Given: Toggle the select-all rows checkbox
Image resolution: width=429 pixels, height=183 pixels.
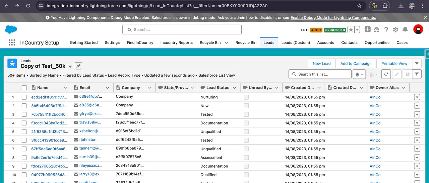Looking at the screenshot, I should pyautogui.click(x=24, y=88).
